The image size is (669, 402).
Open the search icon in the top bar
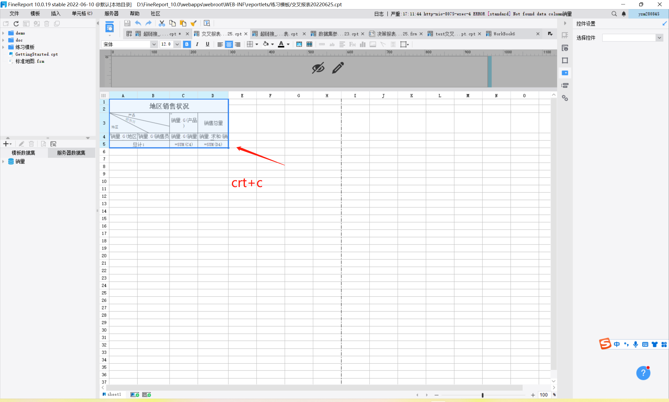coord(614,14)
